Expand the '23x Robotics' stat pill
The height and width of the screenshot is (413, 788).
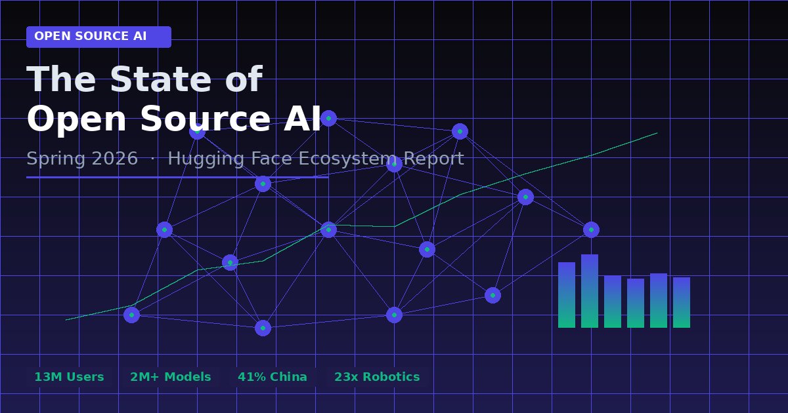pyautogui.click(x=376, y=376)
